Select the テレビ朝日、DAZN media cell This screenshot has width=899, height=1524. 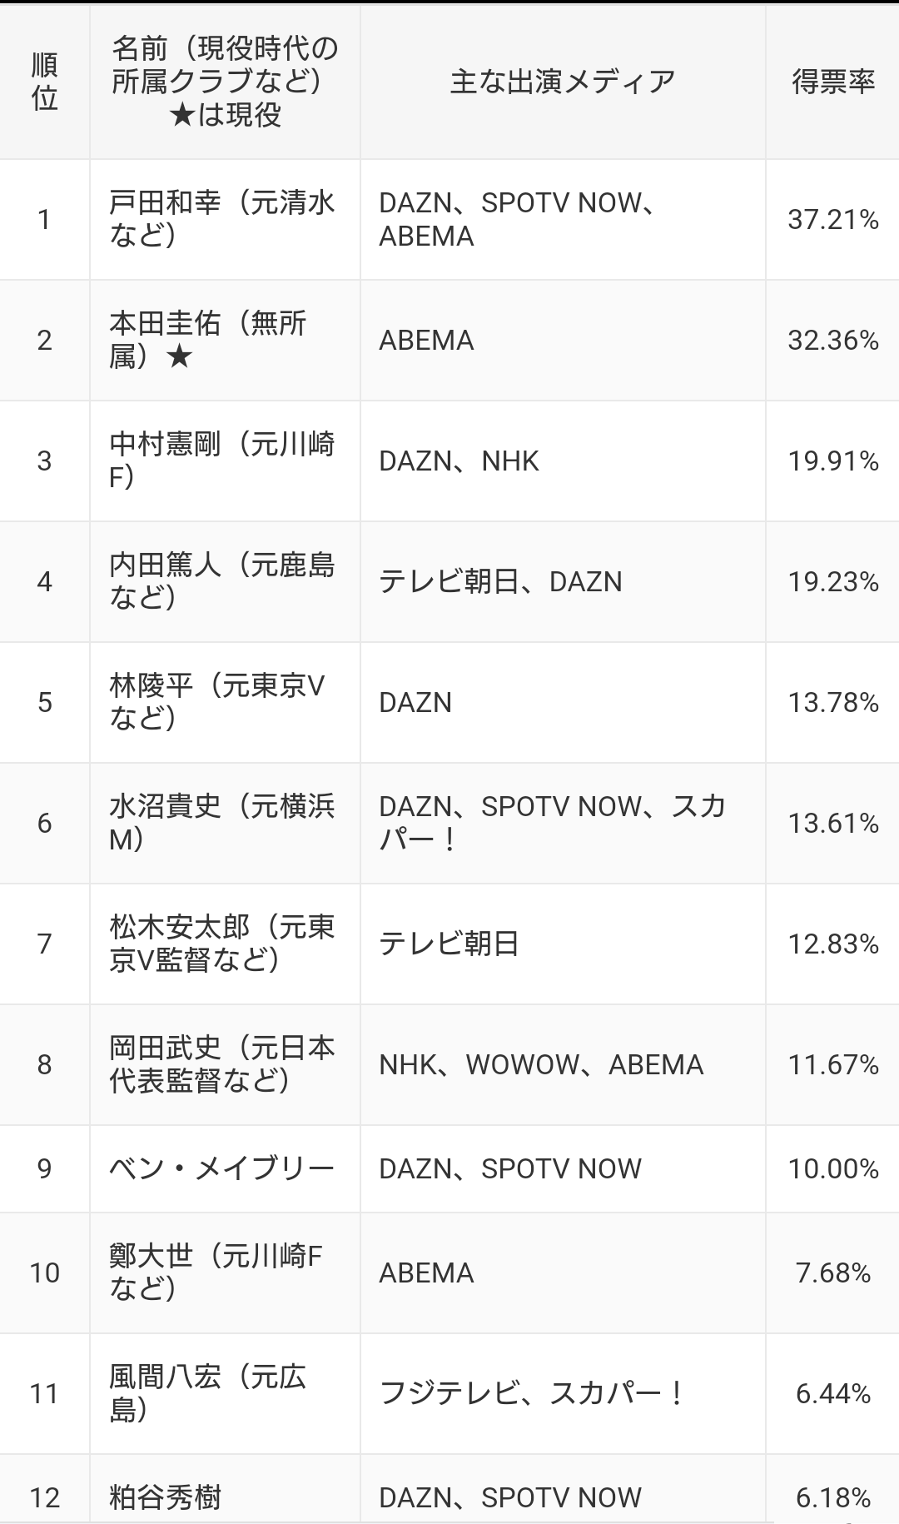pos(563,581)
